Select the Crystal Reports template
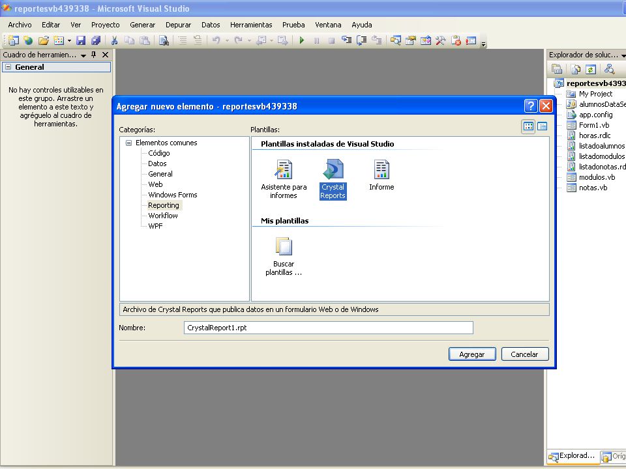Image resolution: width=626 pixels, height=469 pixels. [x=333, y=179]
